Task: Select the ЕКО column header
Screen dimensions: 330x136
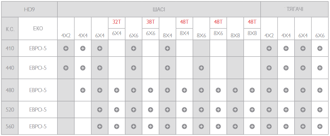Action: click(38, 29)
